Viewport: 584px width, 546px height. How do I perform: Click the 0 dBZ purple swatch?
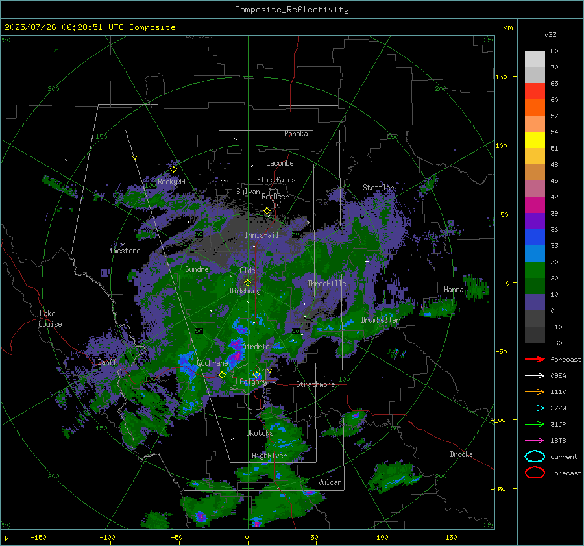coord(535,303)
